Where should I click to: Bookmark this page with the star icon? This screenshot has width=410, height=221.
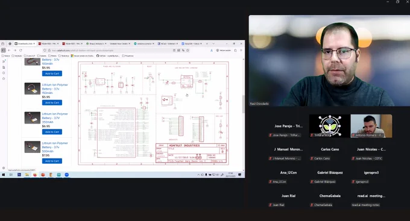[188, 51]
